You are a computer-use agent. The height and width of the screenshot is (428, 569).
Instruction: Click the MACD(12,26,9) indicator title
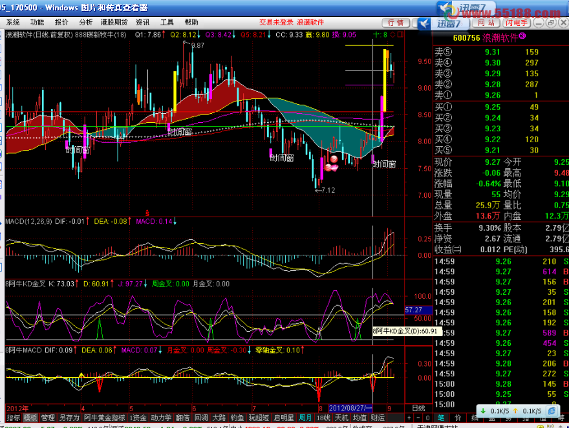28,221
